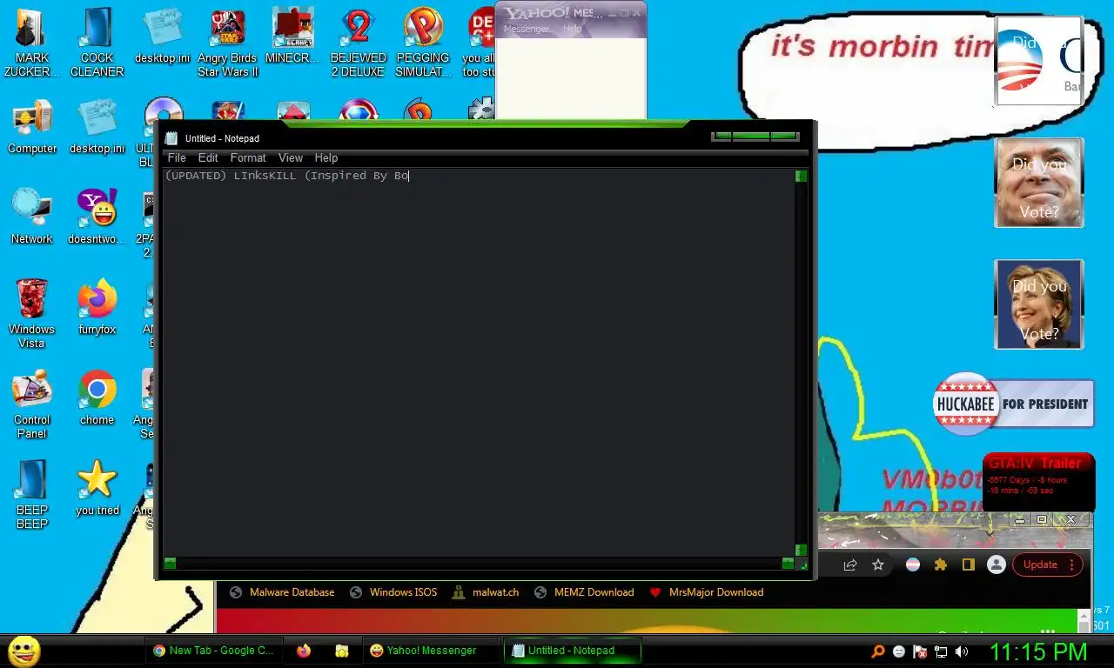1114x668 pixels.
Task: Click the red Chrome Update button
Action: [x=1040, y=564]
